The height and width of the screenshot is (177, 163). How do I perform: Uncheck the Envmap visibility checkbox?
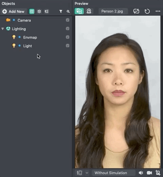(68, 37)
